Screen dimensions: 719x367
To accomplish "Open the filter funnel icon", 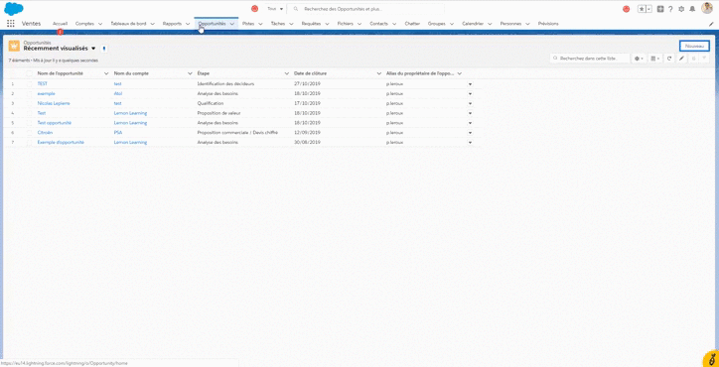I will (704, 59).
